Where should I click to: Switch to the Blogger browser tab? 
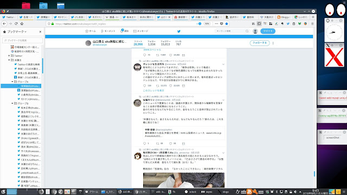tap(284, 17)
